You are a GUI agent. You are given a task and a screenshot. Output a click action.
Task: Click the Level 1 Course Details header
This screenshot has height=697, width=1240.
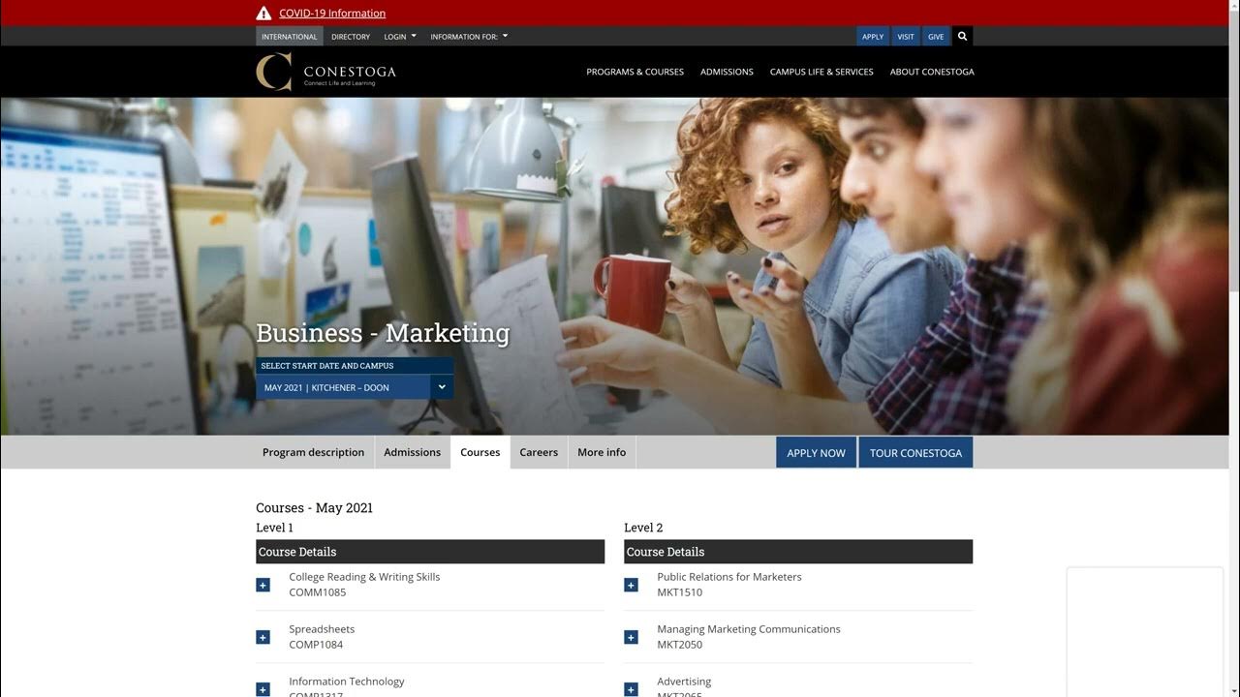coord(430,552)
